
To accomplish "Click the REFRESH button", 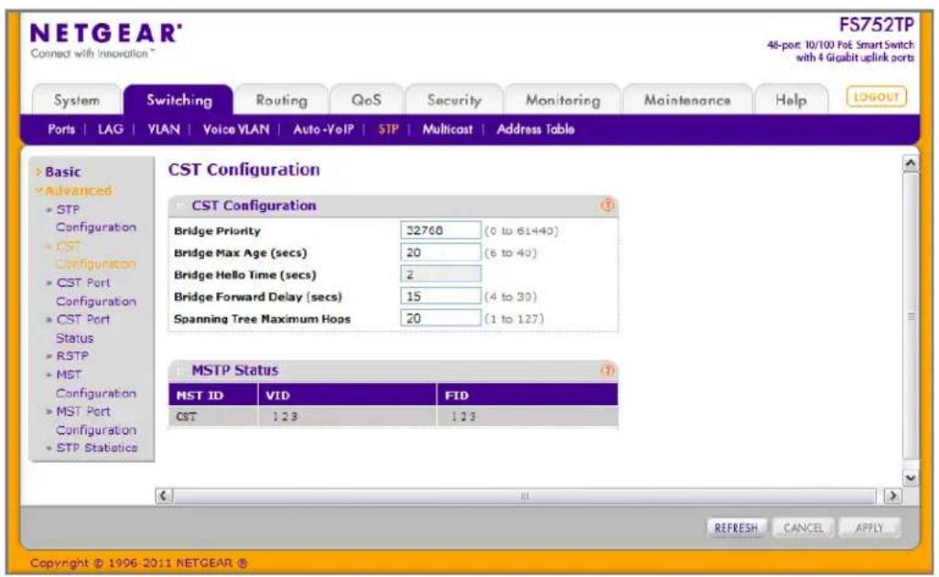I will 736,528.
